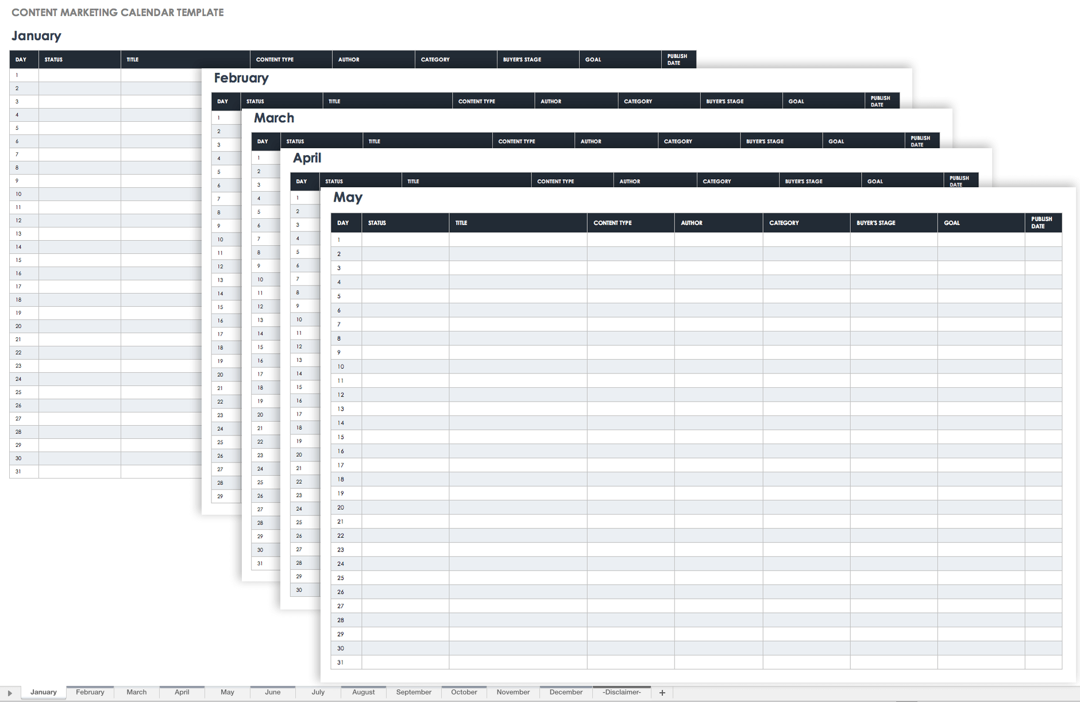Image resolution: width=1080 pixels, height=702 pixels.
Task: Select the April heading text
Action: point(307,158)
